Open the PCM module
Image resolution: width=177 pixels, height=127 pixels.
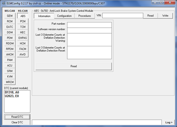pos(23,21)
